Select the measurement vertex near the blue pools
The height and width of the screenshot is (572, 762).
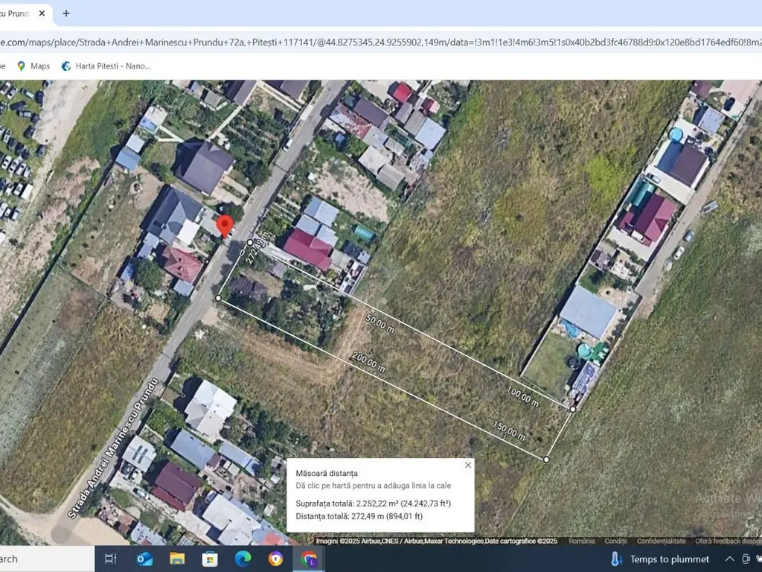pyautogui.click(x=573, y=409)
